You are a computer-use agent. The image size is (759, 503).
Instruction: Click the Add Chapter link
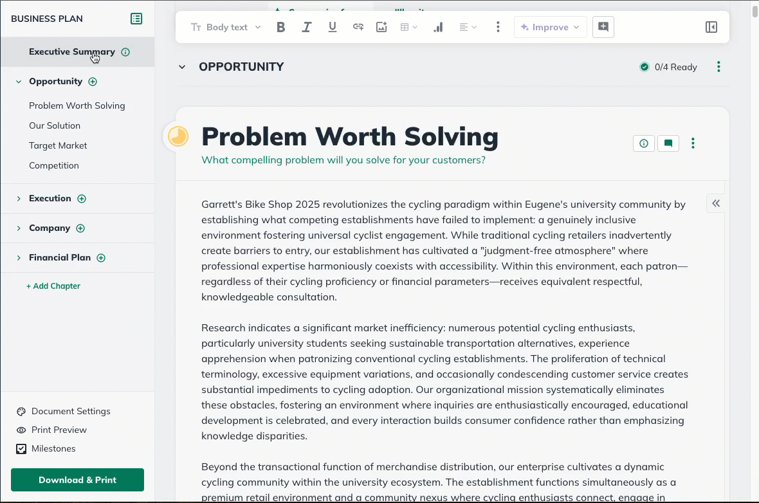[x=53, y=286]
